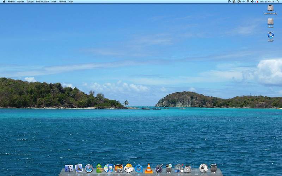The width and height of the screenshot is (282, 176).
Task: Open the Mail stamp icon in Dock
Action: [79, 168]
